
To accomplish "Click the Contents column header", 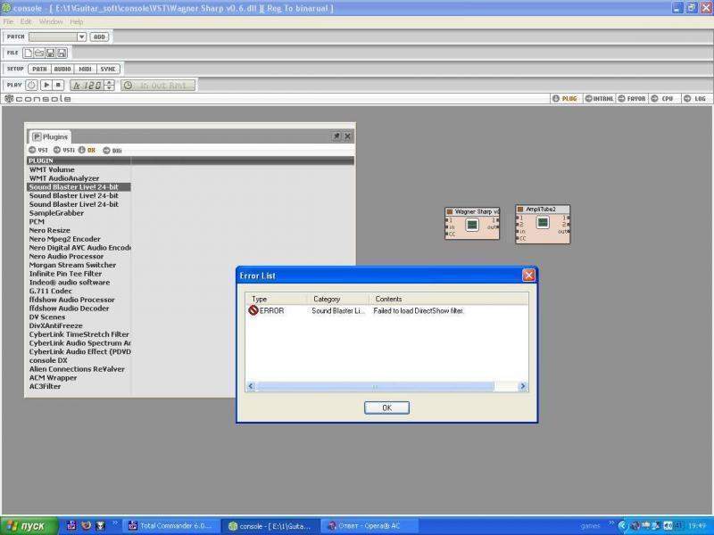I will point(449,299).
